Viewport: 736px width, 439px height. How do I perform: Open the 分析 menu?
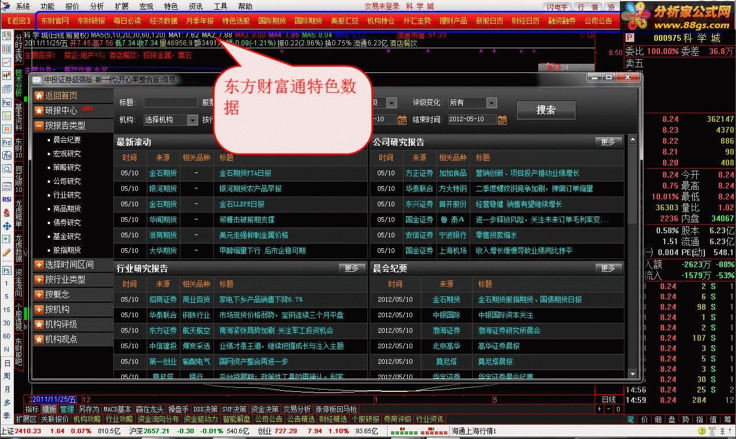[97, 6]
